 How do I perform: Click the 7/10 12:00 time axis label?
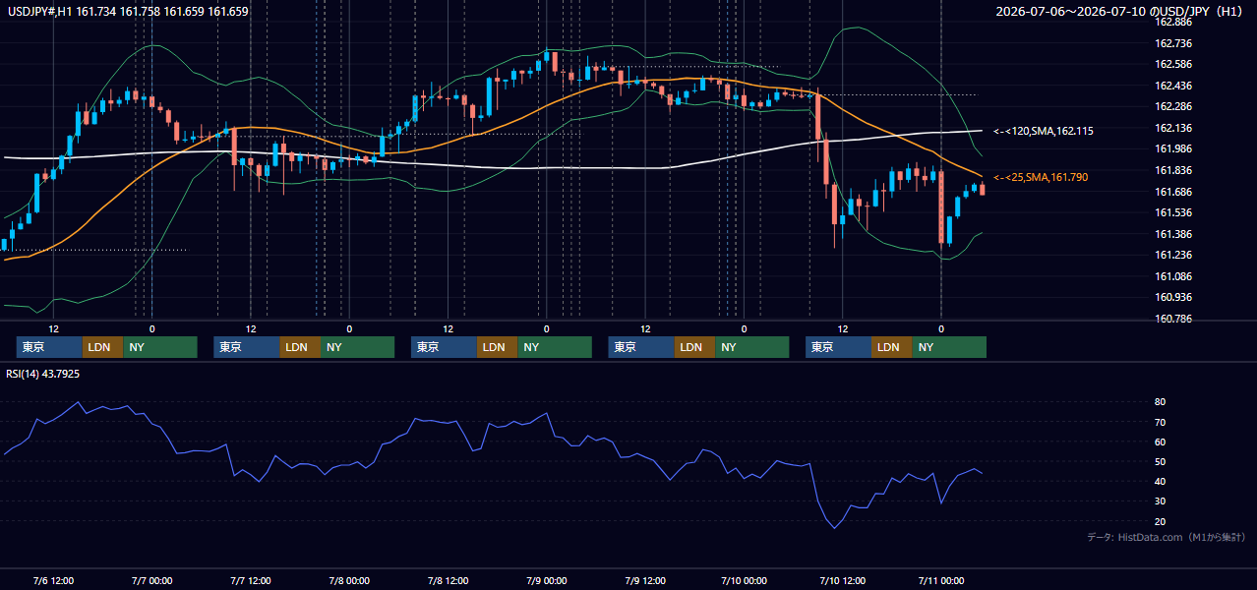tap(843, 580)
